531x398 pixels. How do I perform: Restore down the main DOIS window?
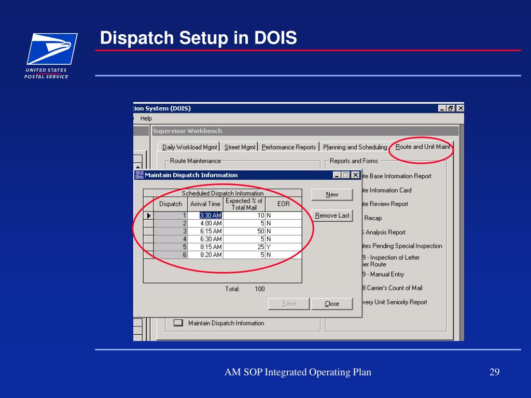pos(451,108)
